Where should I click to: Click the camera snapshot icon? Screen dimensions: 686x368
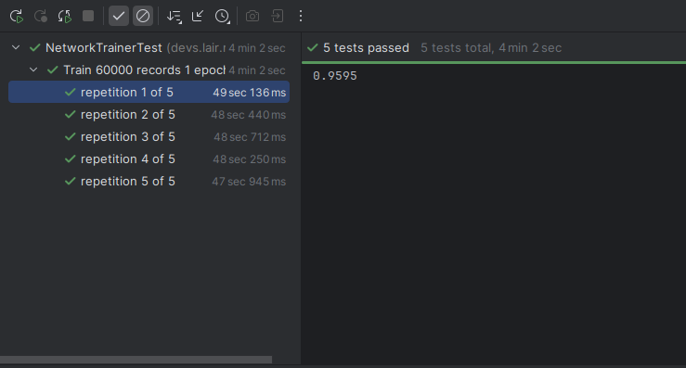[x=252, y=16]
